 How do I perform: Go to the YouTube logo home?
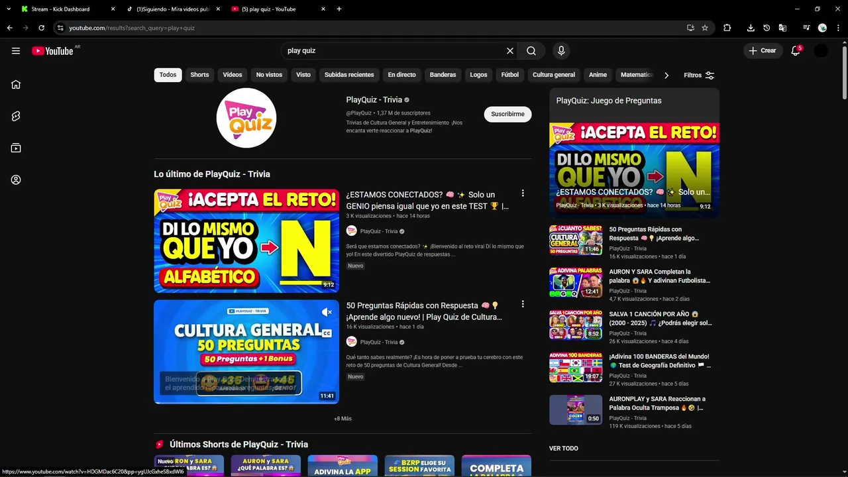tap(52, 51)
